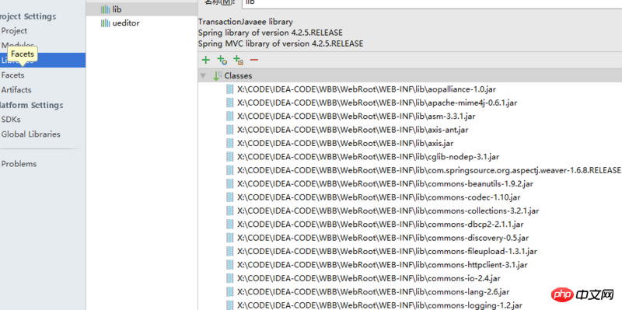Select the commons-beanutils-1.9.2.jar entry
This screenshot has width=622, height=310.
[x=385, y=183]
